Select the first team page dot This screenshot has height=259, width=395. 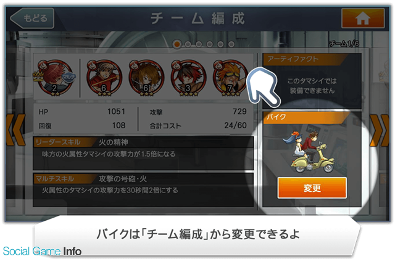pos(177,44)
